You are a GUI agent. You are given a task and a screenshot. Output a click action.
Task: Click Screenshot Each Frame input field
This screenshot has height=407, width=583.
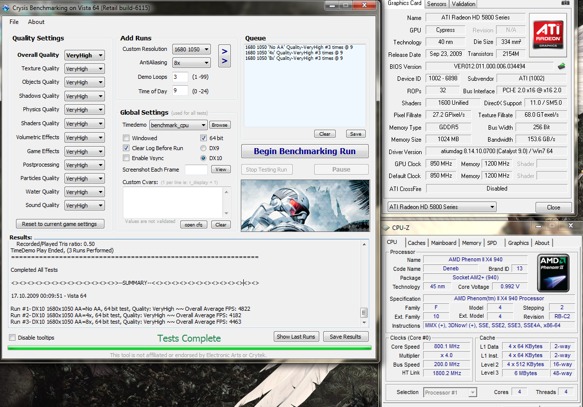196,170
